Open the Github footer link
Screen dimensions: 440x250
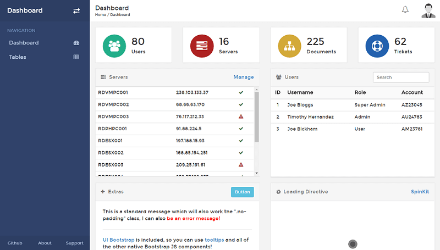coord(15,243)
